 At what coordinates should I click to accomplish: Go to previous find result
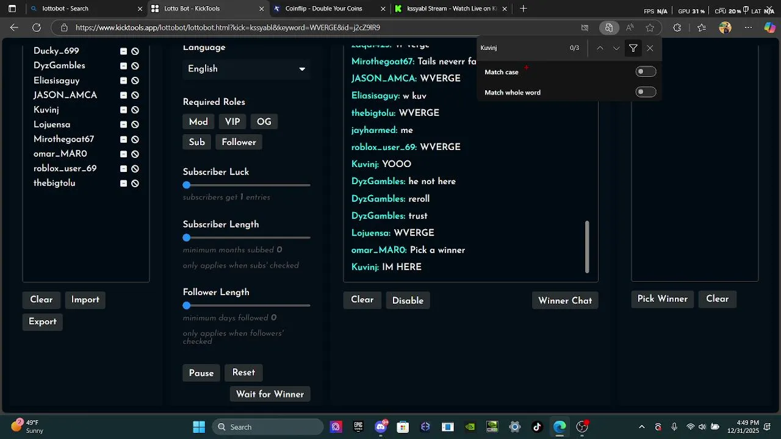[600, 48]
